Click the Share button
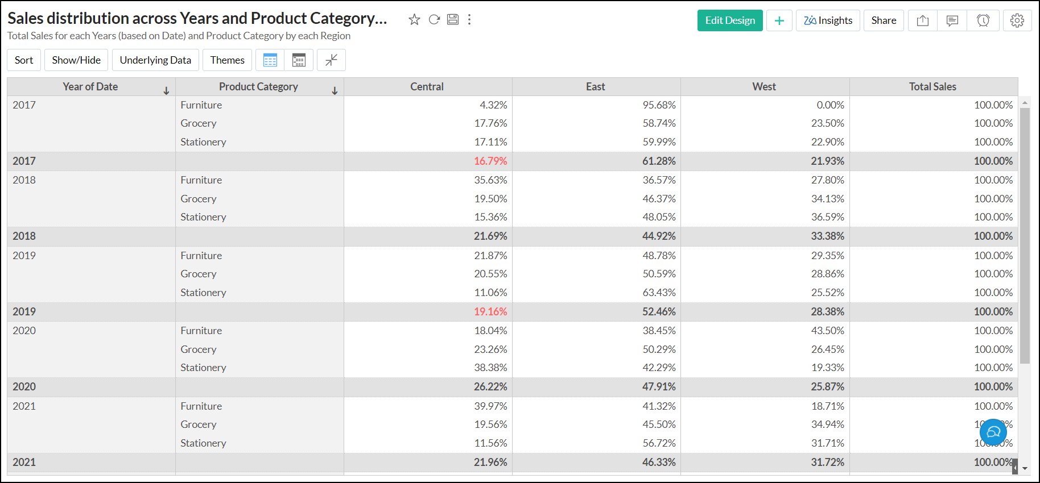 [884, 21]
